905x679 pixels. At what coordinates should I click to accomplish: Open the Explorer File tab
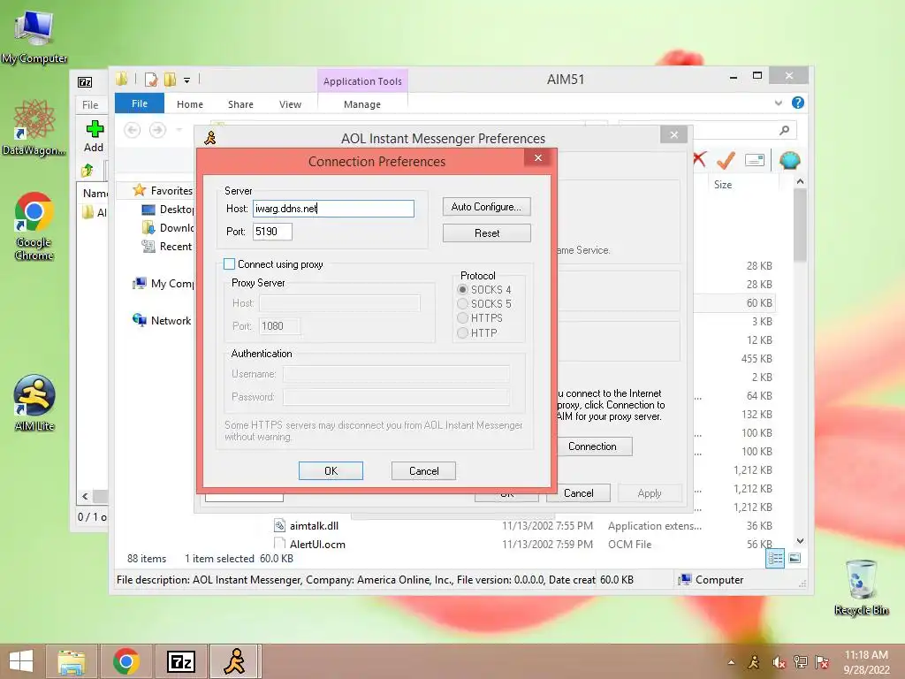pos(139,104)
